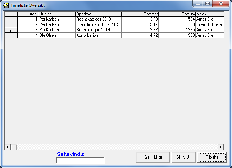Click the pencil edit indicator on row 3
The image size is (232, 168).
click(x=11, y=30)
